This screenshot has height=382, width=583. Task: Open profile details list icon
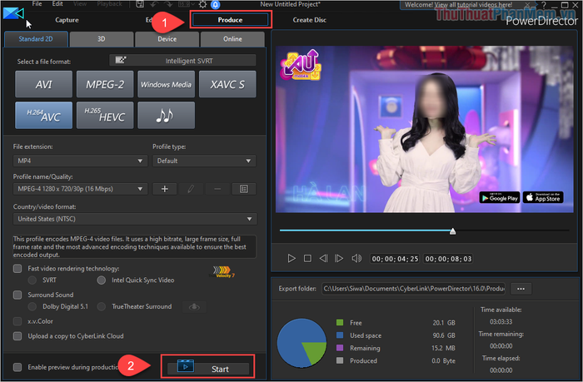point(244,189)
